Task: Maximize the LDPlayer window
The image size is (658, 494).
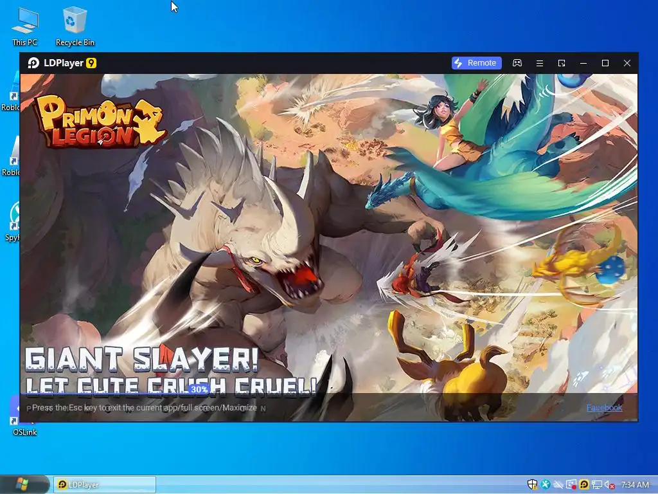Action: click(x=605, y=63)
